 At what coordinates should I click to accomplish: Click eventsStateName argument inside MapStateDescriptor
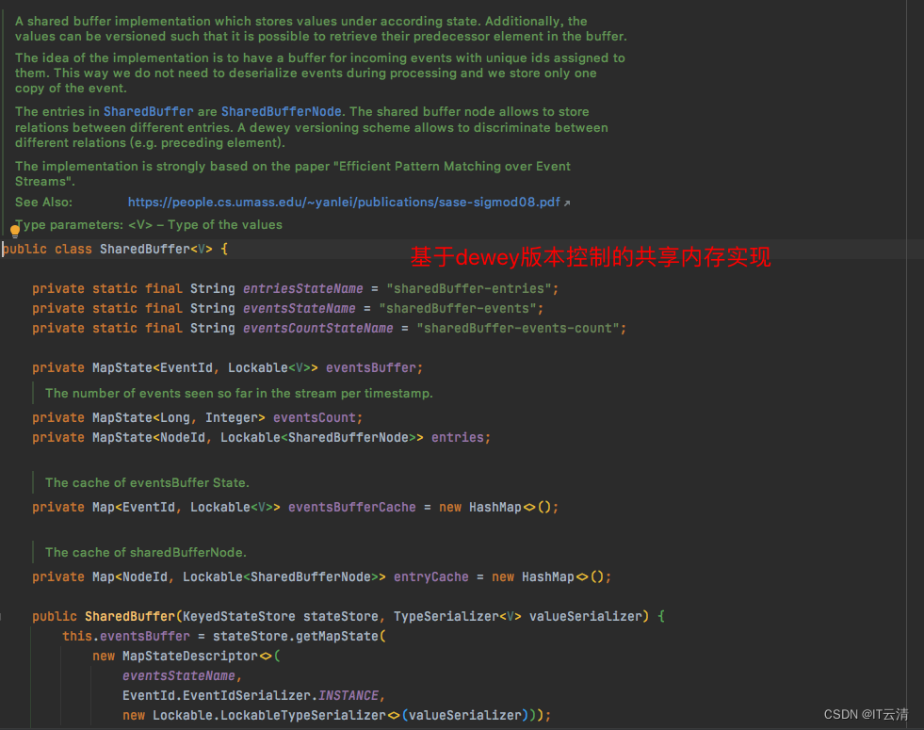tap(179, 675)
